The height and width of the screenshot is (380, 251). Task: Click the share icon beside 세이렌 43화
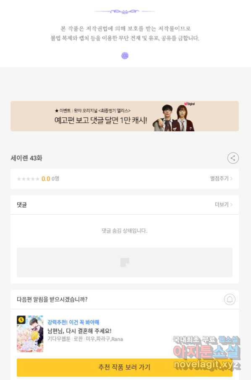pos(233,158)
